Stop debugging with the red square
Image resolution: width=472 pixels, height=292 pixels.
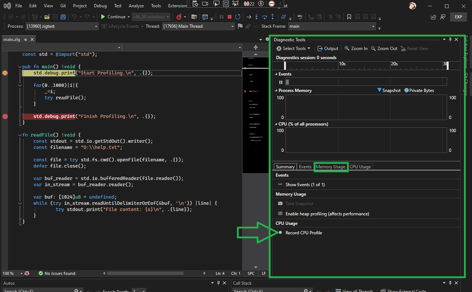tap(230, 17)
